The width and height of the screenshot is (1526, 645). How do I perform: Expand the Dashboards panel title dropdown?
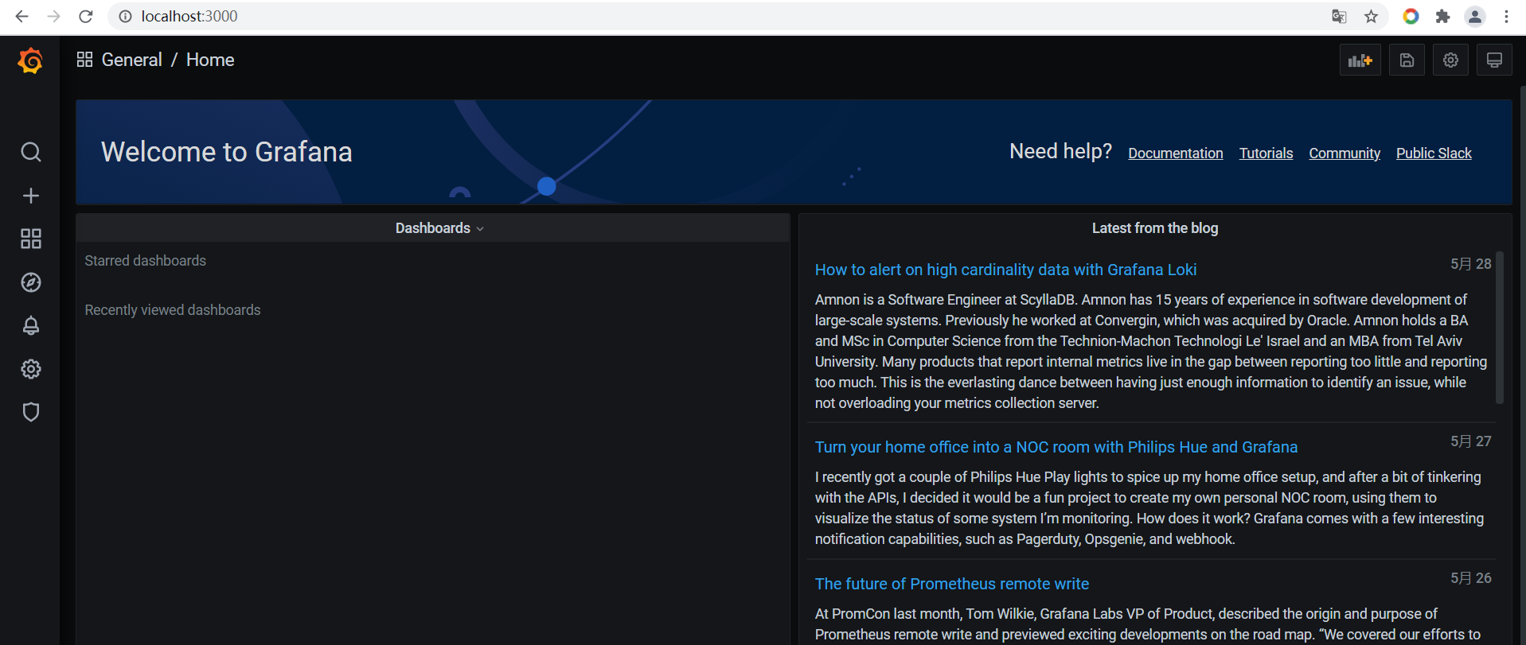[x=439, y=228]
